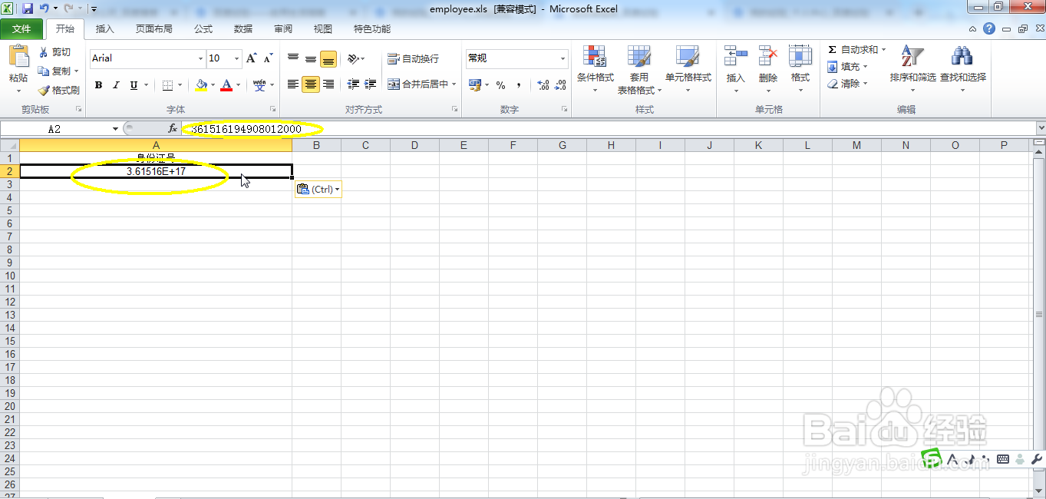Click AutoSum (自动求和)

(x=853, y=49)
